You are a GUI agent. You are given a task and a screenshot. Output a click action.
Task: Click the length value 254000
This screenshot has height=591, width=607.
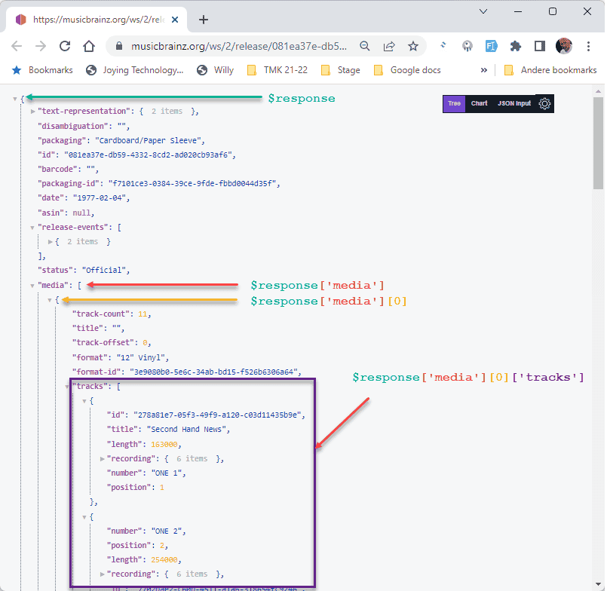[164, 559]
